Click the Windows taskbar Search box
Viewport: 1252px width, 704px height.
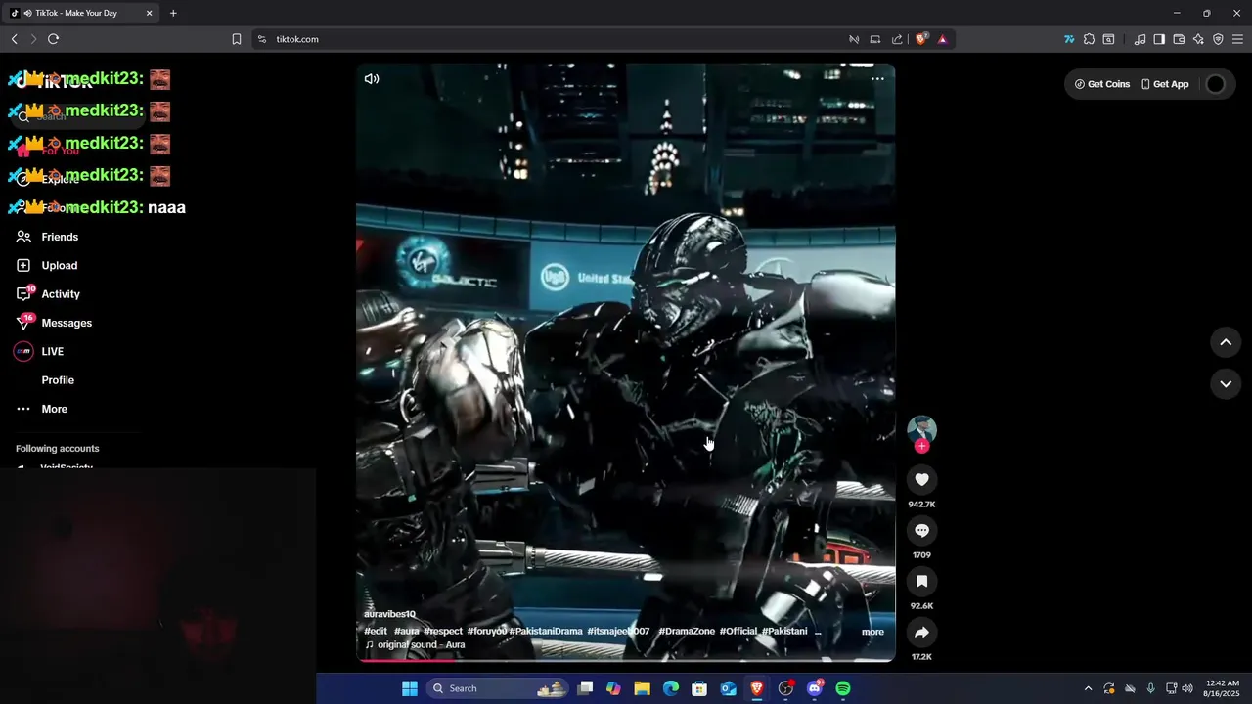[497, 688]
